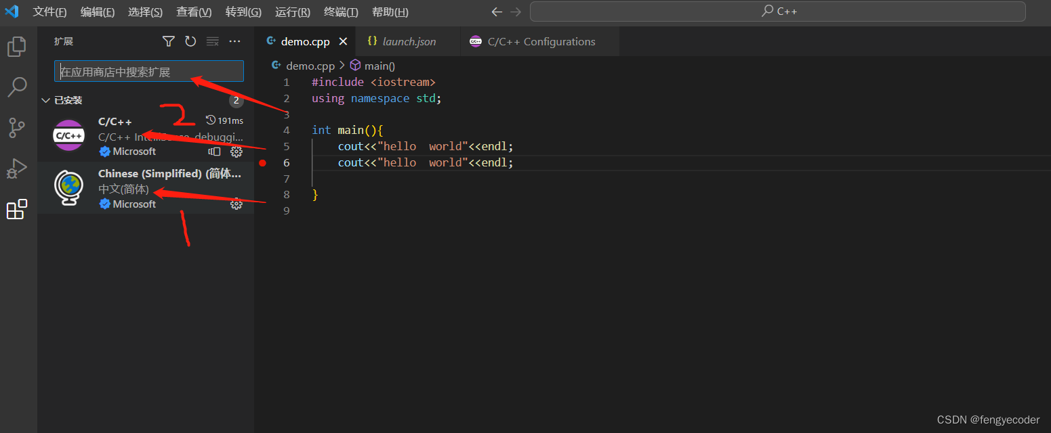Image resolution: width=1051 pixels, height=433 pixels.
Task: Go forward with navigation arrow
Action: click(x=516, y=12)
